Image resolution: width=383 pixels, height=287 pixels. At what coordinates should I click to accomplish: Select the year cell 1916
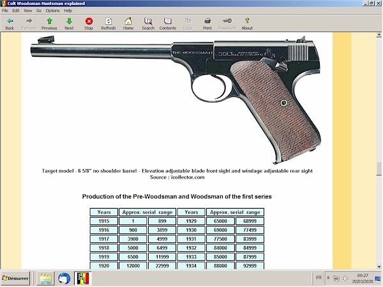[x=104, y=230]
